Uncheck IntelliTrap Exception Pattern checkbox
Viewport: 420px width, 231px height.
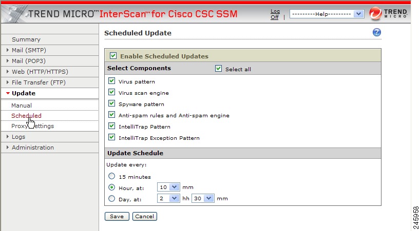pyautogui.click(x=112, y=137)
